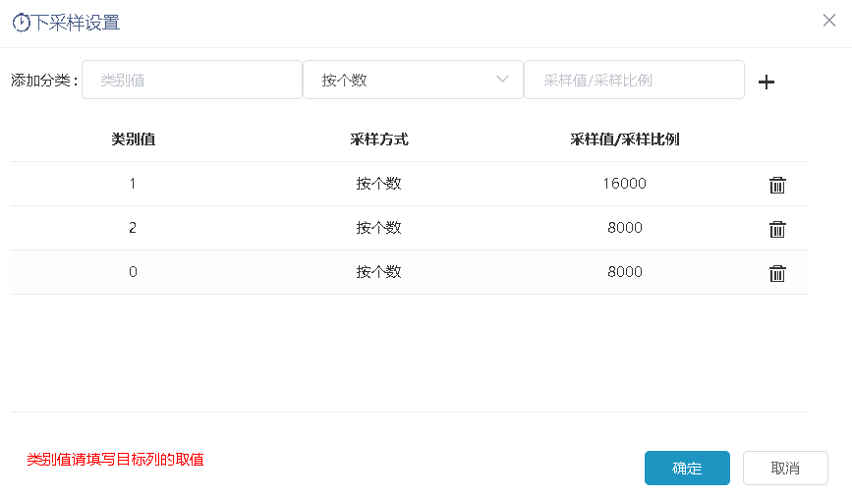Click into the 采样值/采样比例 input field
This screenshot has height=498, width=852.
[634, 80]
